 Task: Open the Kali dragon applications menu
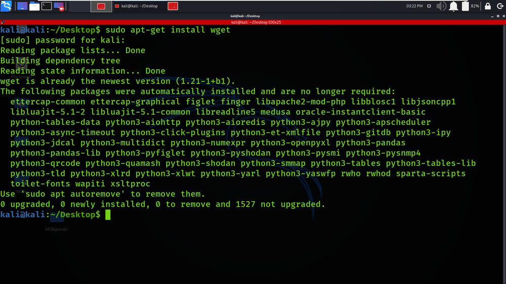6,6
